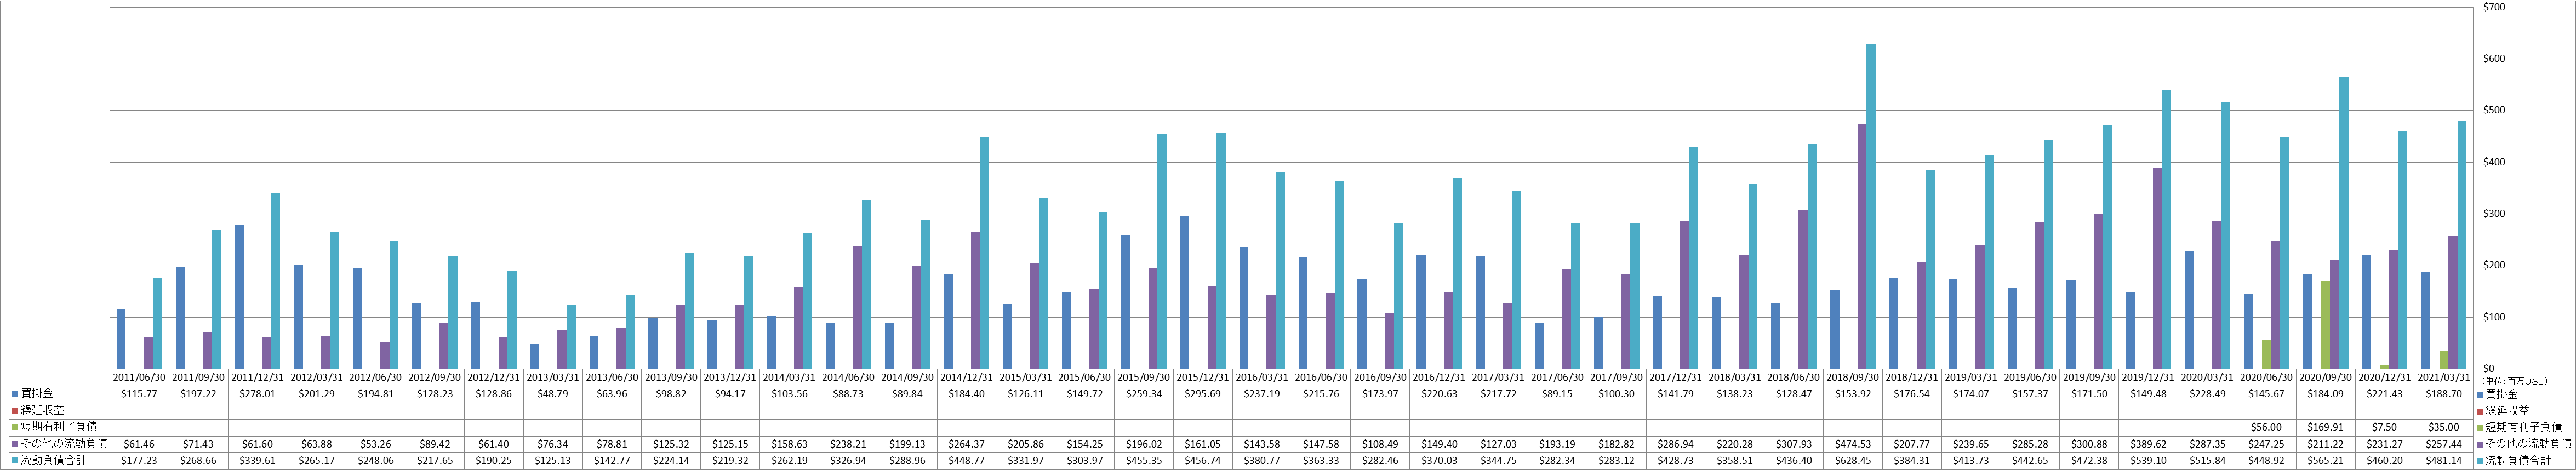
Task: Select the $628.45 total cell
Action: pos(1852,460)
